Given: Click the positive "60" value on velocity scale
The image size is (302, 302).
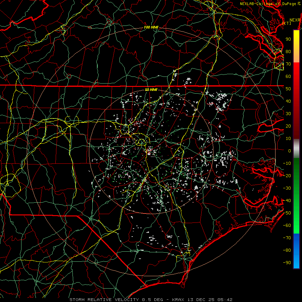Looking at the screenshot, I should 288,77.
